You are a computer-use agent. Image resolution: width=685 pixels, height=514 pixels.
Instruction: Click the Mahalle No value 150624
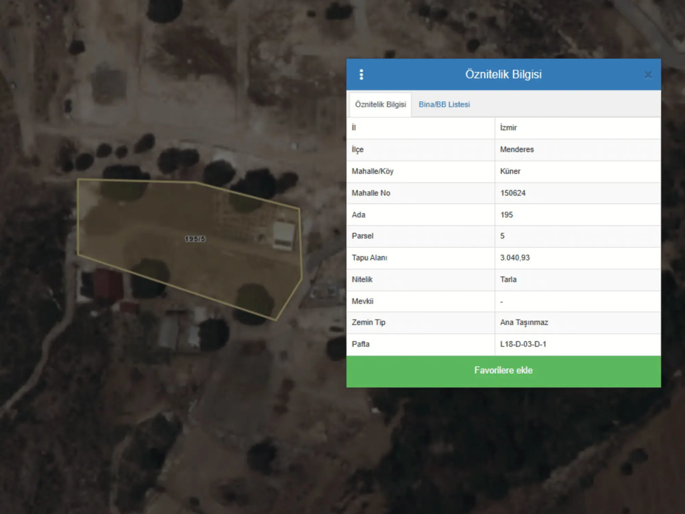click(513, 193)
